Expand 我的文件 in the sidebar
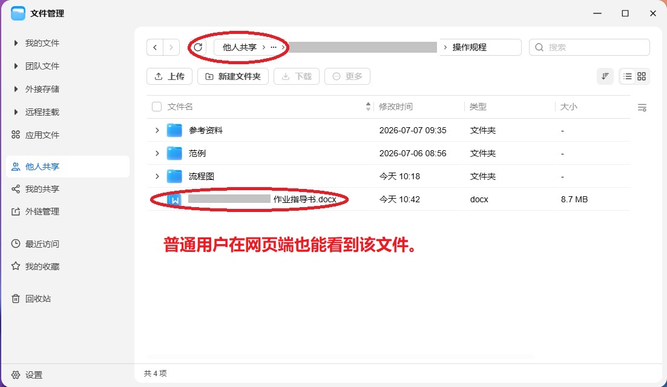Viewport: 667px width, 387px height. 16,43
